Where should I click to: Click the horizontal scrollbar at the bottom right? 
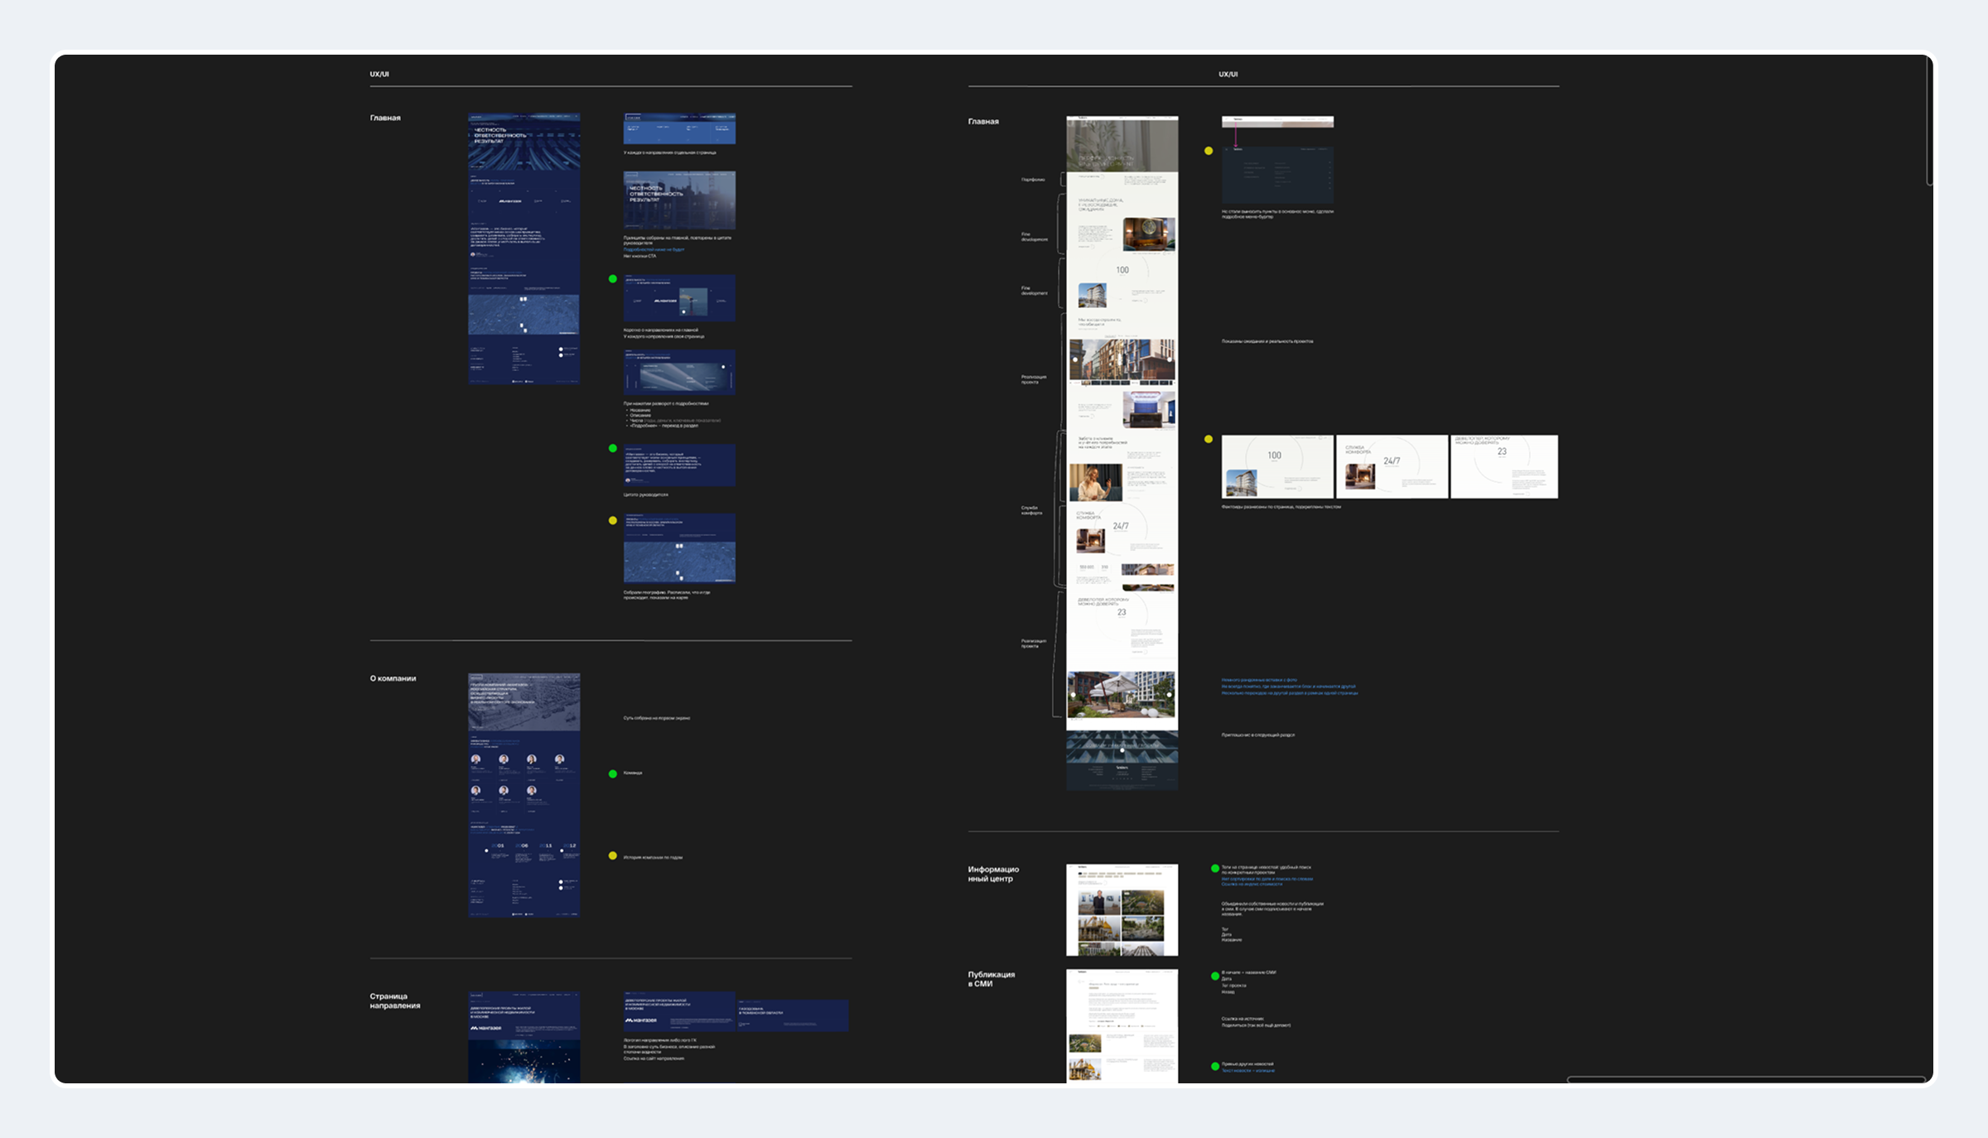click(1745, 1079)
